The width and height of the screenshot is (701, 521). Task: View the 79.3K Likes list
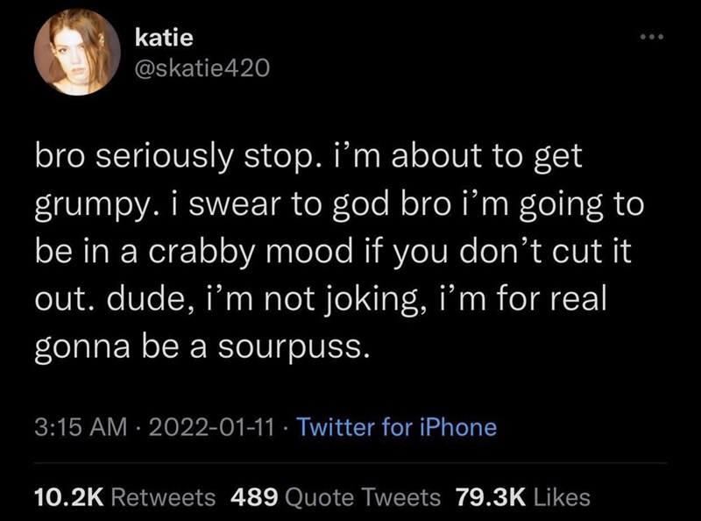(x=523, y=497)
